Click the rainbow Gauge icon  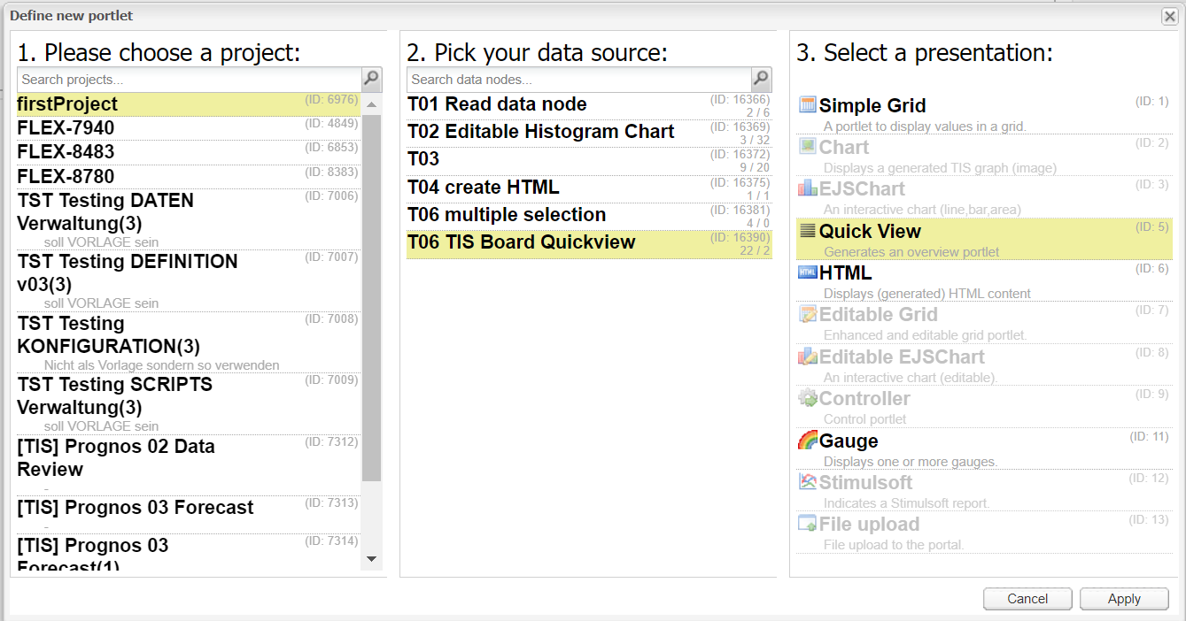pyautogui.click(x=807, y=440)
